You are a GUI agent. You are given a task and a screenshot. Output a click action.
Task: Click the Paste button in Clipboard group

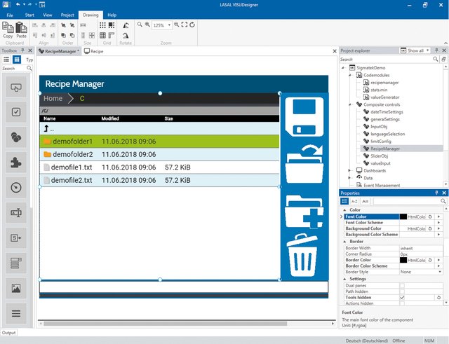[22, 30]
